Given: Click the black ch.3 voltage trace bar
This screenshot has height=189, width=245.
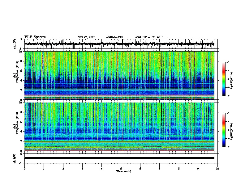Looking at the screenshot, I should pos(119,158).
